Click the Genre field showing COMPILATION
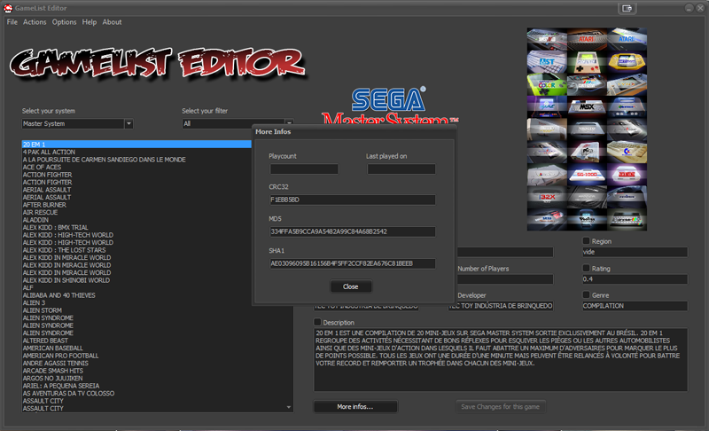The image size is (709, 431). (635, 306)
